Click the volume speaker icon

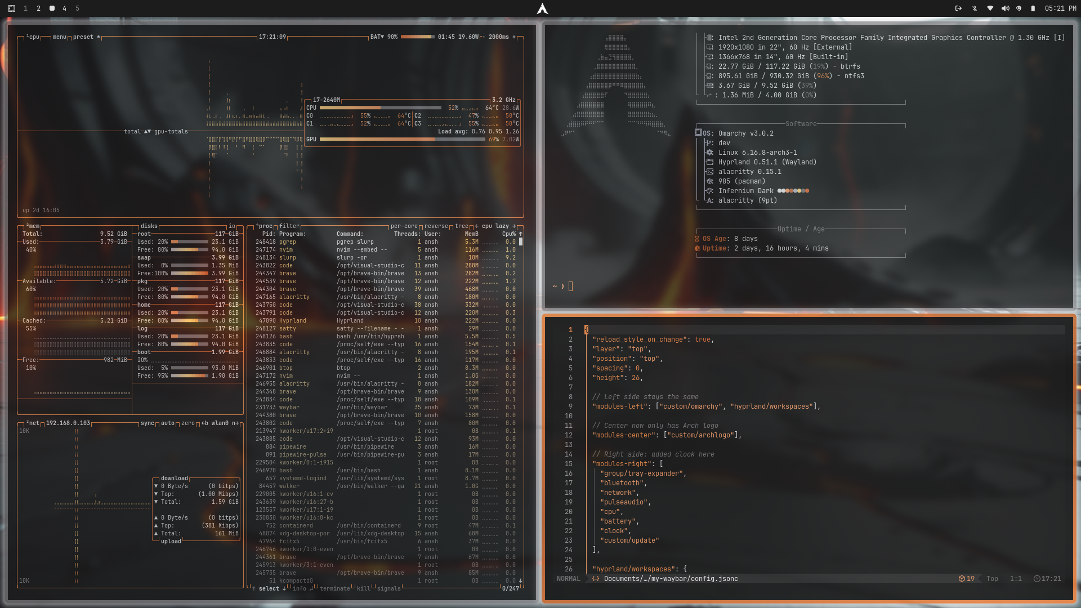point(1005,8)
